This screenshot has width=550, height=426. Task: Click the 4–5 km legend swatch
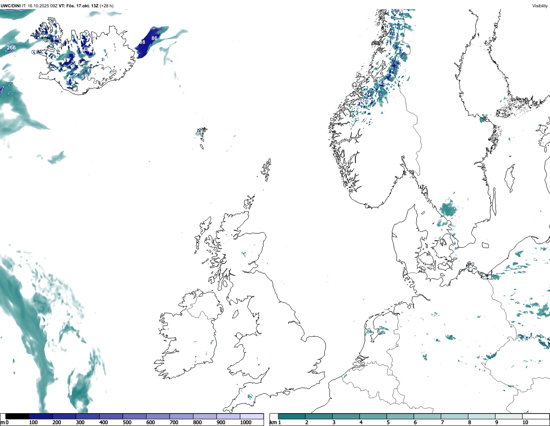[x=373, y=416]
